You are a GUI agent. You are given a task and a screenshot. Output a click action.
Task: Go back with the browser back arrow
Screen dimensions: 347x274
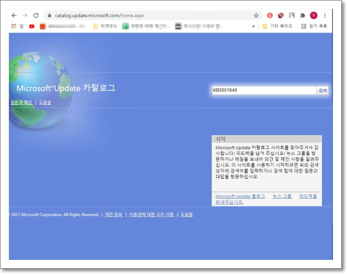click(14, 15)
